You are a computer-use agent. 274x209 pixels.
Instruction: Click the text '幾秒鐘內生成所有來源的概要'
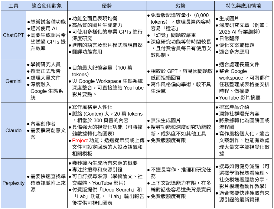(105, 163)
